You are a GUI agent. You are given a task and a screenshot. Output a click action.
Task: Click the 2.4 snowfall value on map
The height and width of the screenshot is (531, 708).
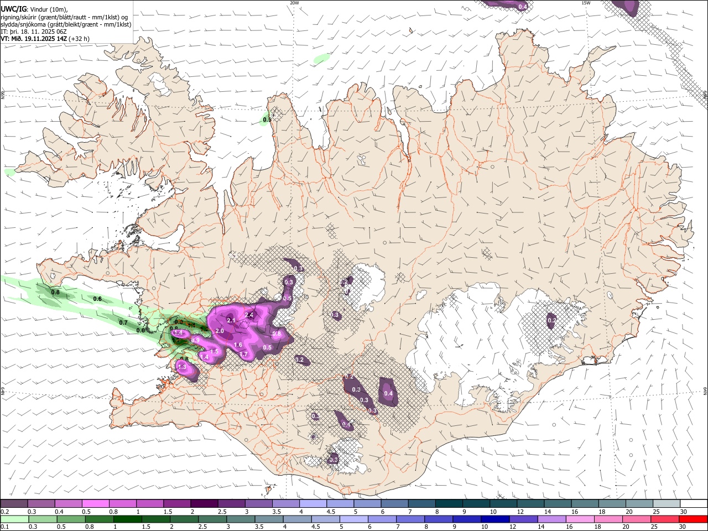(x=249, y=315)
